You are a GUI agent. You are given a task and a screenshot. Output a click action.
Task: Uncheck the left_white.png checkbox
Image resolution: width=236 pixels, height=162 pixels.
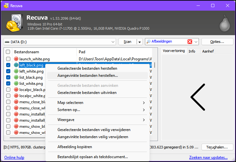point(8,71)
